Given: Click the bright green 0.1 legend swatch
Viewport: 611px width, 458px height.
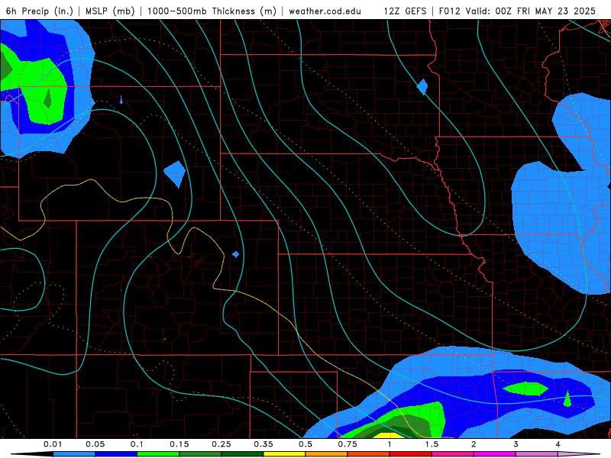Looking at the screenshot, I should point(158,454).
